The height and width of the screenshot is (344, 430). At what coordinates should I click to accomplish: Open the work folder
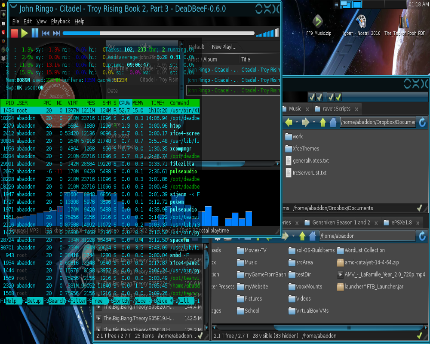[294, 136]
